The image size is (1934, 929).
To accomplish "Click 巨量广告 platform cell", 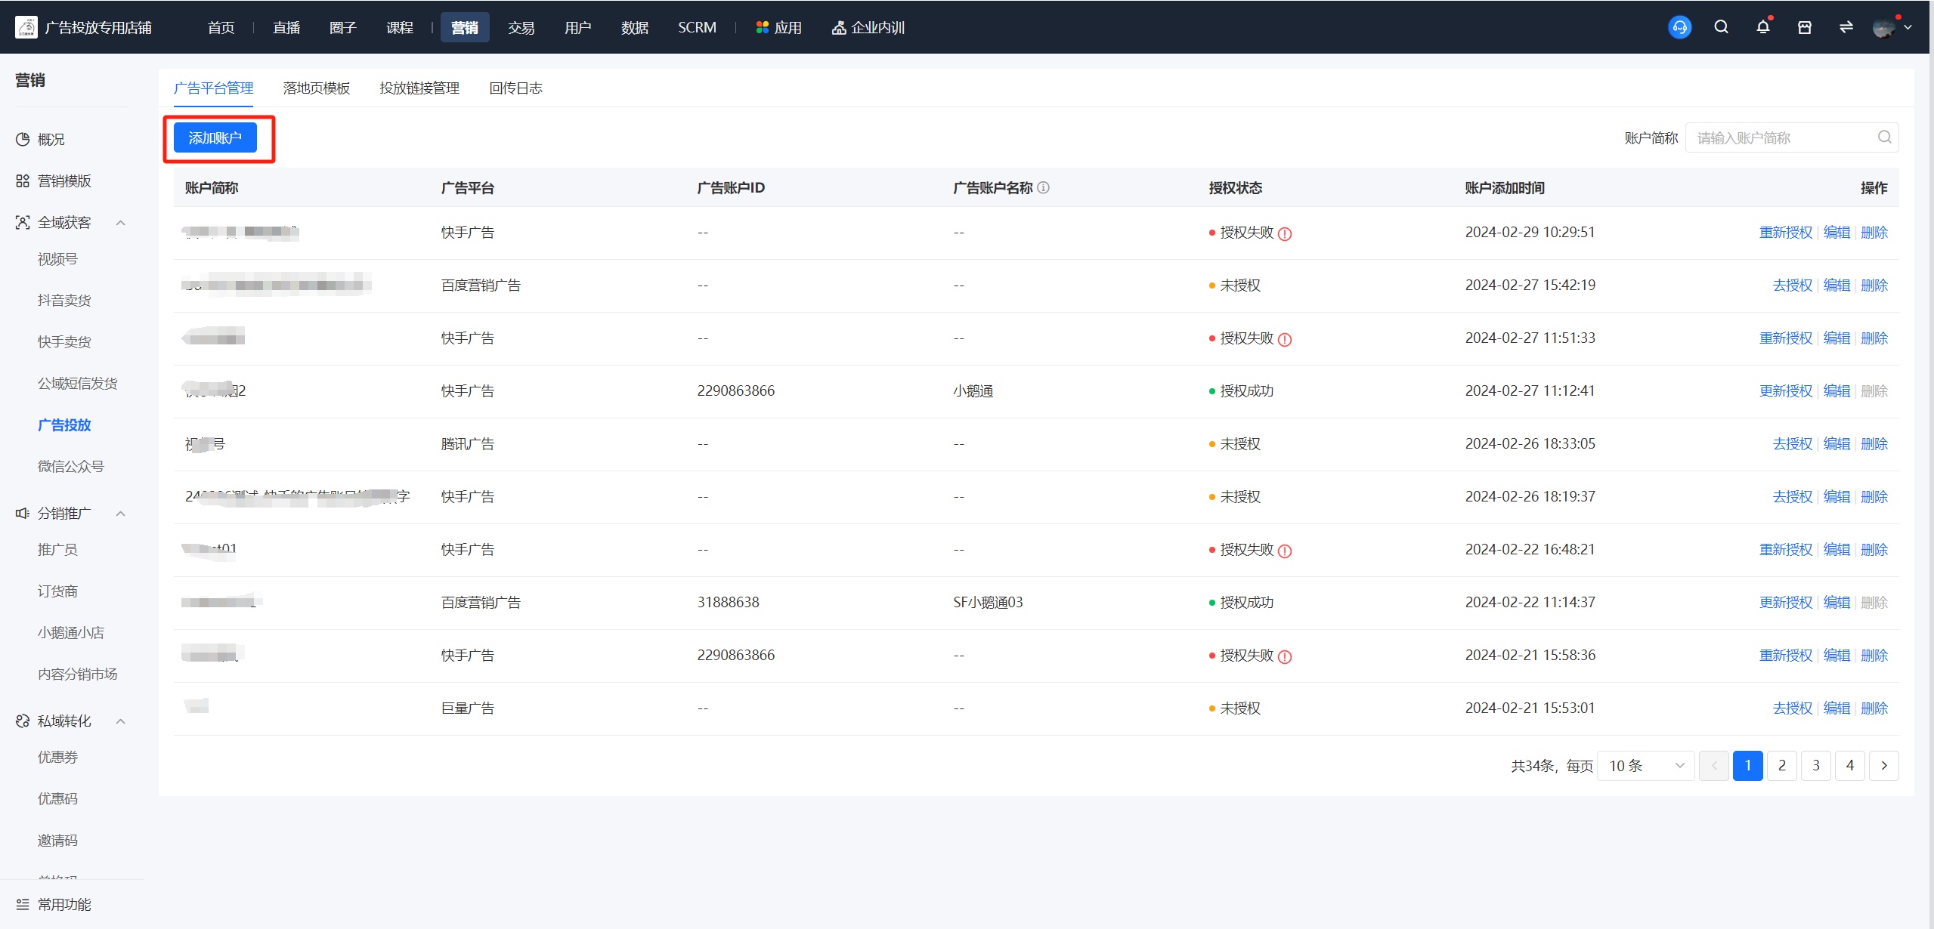I will pos(468,708).
